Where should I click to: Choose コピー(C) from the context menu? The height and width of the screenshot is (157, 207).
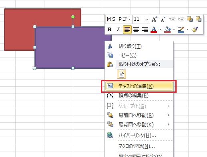(139, 56)
